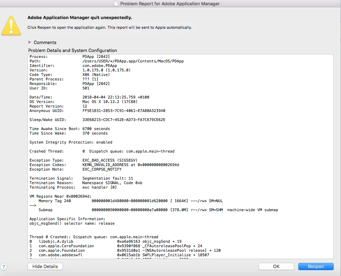The height and width of the screenshot is (276, 341).
Task: Click 'Segmentation fault: 11' termination signal
Action: point(107,178)
